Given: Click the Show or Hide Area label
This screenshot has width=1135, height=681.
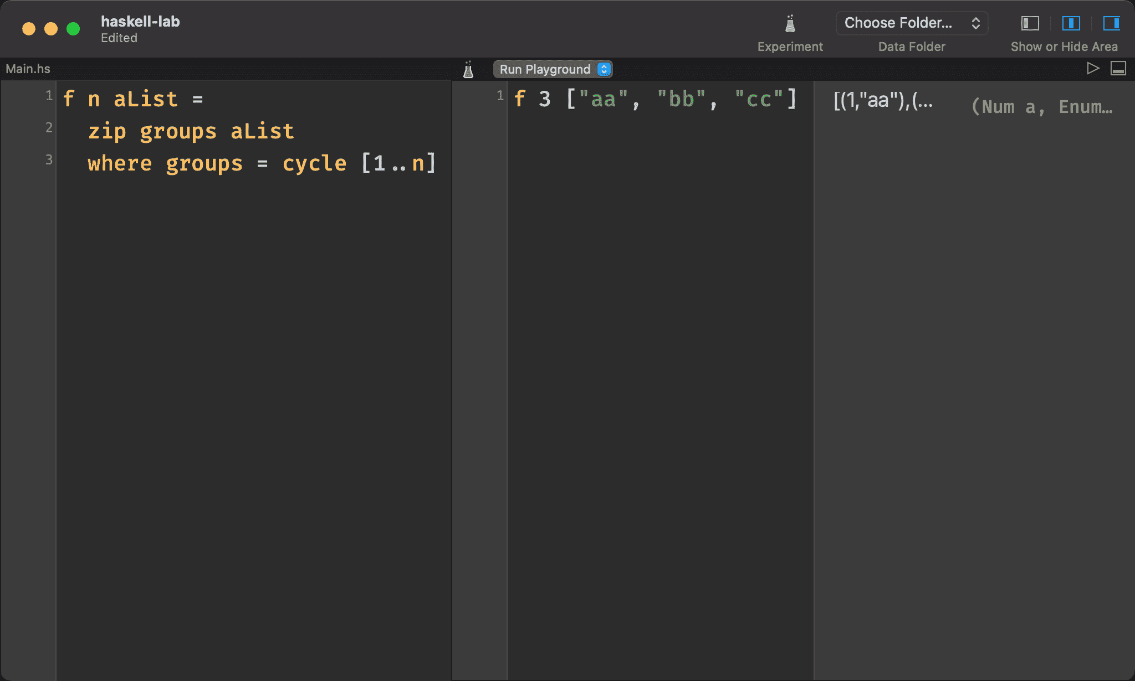Looking at the screenshot, I should 1064,47.
